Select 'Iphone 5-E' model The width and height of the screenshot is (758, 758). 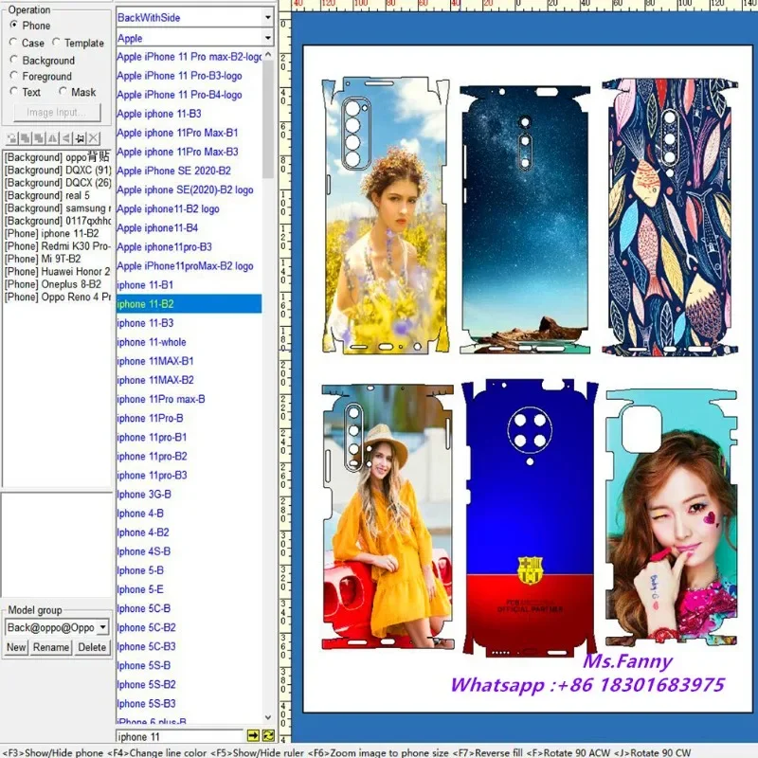(x=189, y=589)
